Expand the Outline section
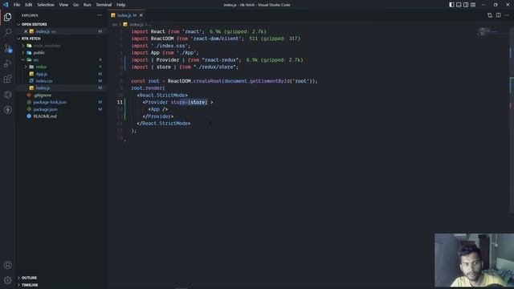 [29, 278]
